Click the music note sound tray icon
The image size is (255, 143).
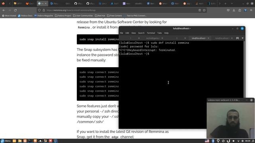click(253, 141)
